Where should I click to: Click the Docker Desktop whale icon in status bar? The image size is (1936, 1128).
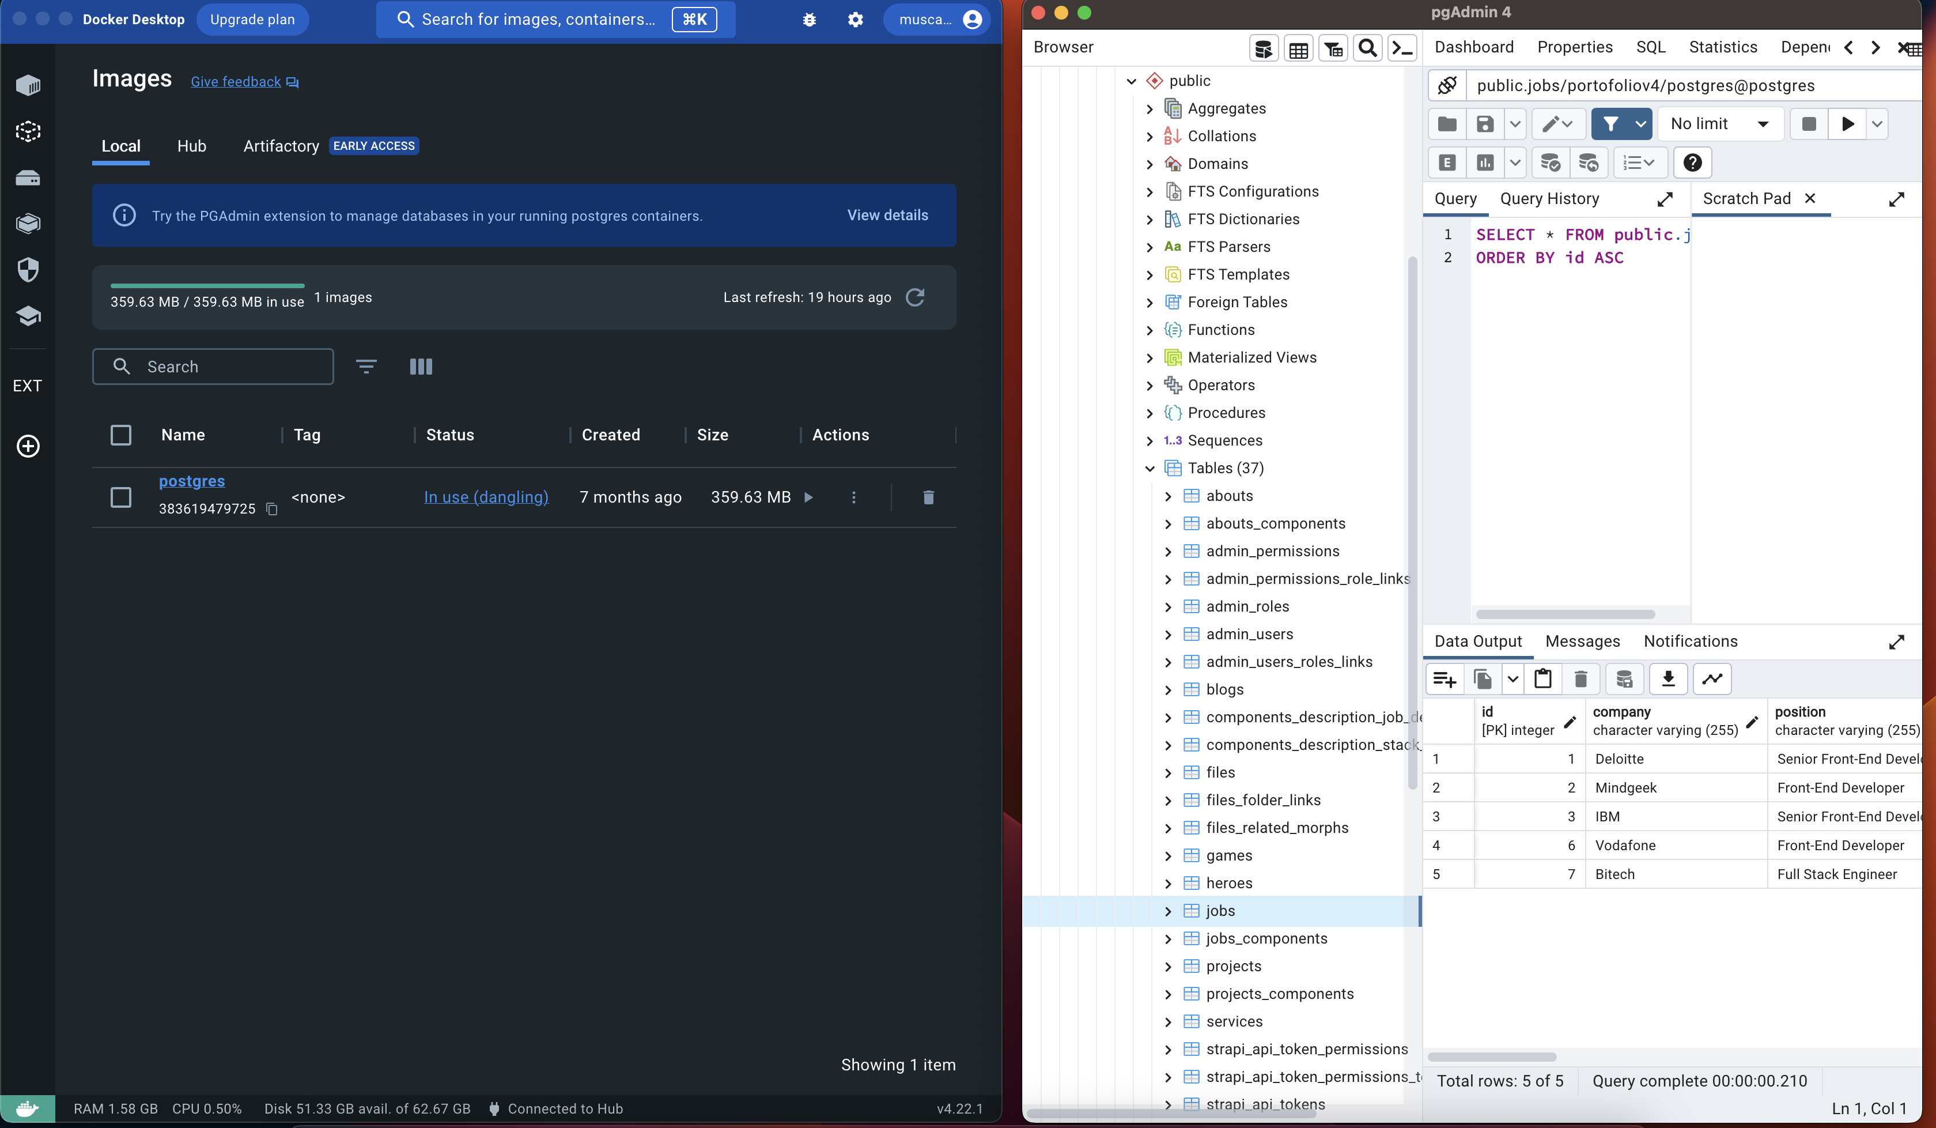tap(28, 1108)
